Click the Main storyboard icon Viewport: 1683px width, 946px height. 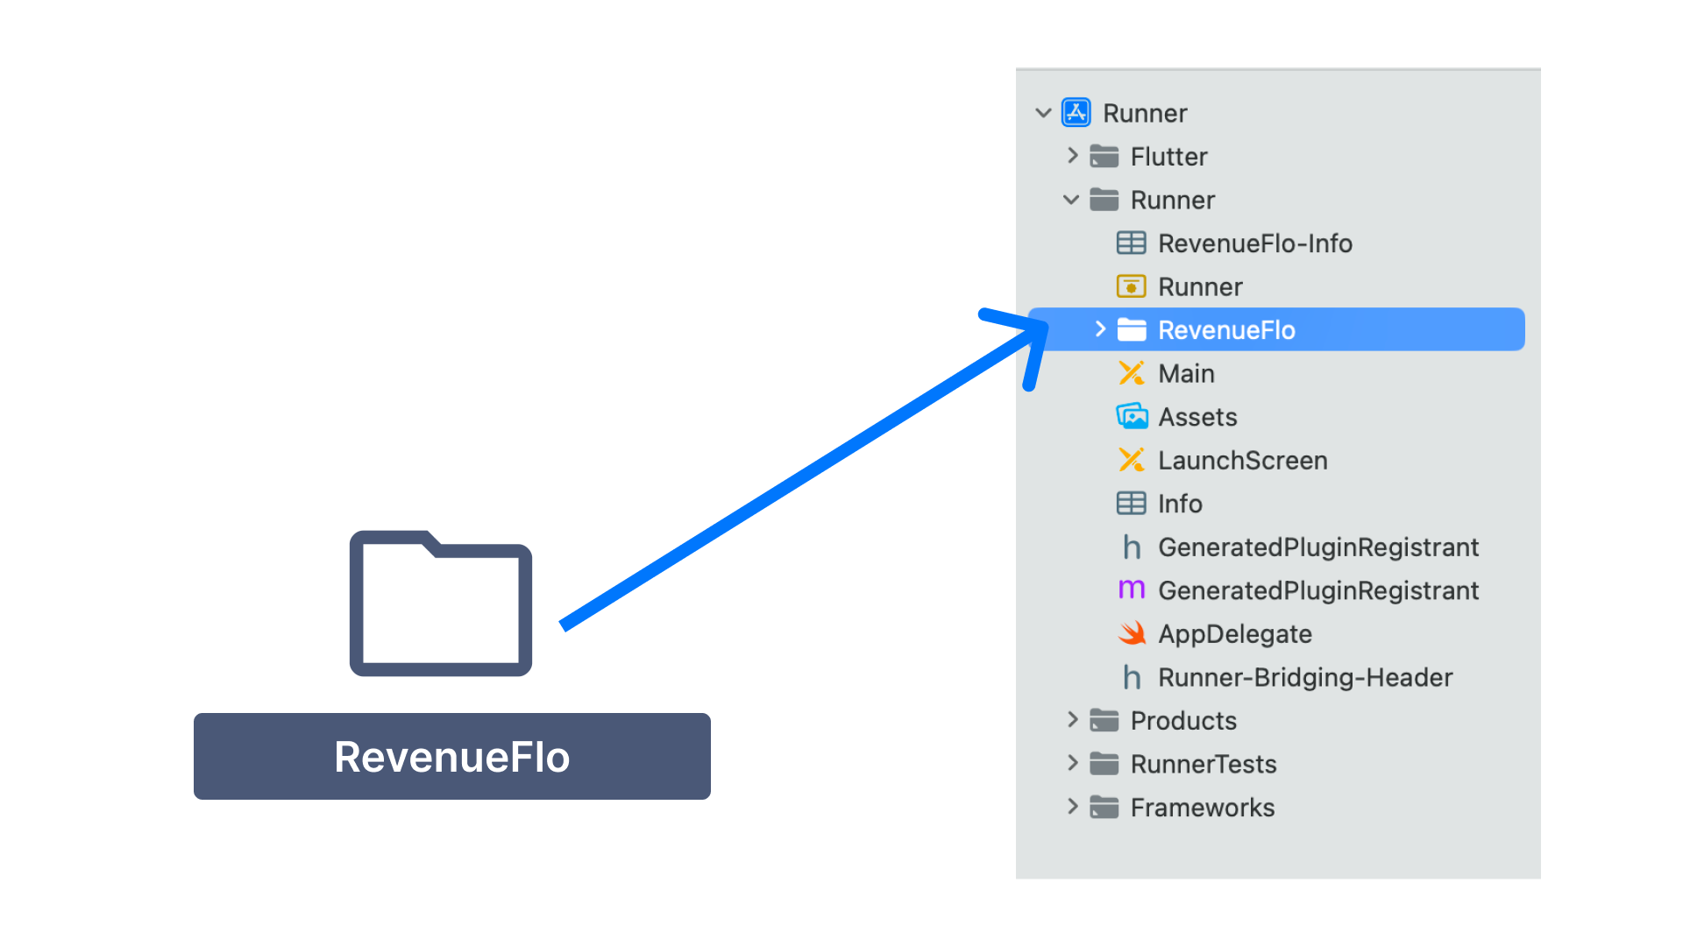pyautogui.click(x=1132, y=373)
